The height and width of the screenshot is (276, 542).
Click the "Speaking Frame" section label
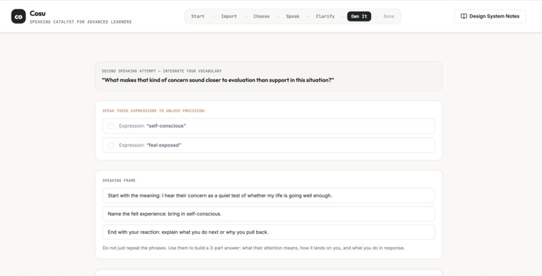coord(119,181)
